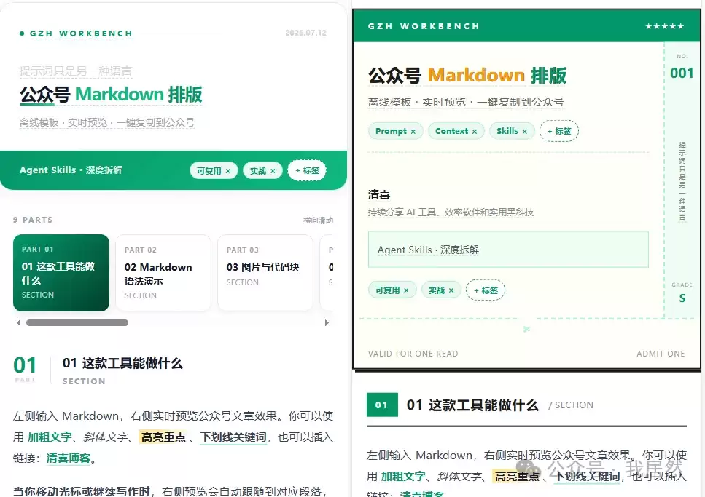Click the green 01 badge in right section heading
Viewport: 705px width, 497px height.
(x=382, y=405)
